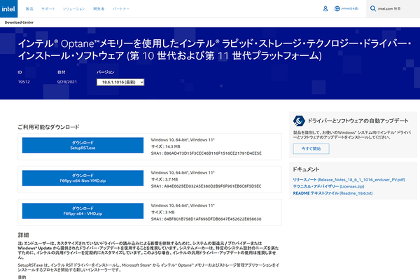Click the intel.com search field
Screen dimensions: 420x280
tap(393, 8)
